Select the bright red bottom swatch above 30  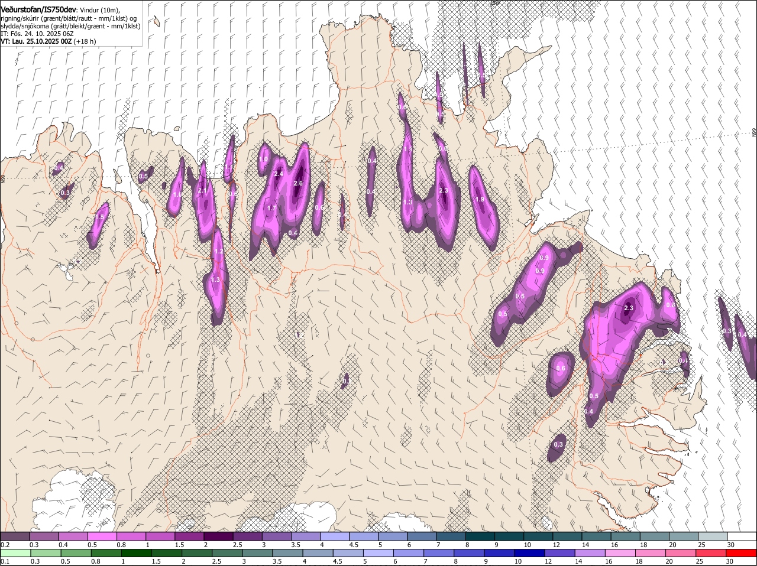point(742,553)
